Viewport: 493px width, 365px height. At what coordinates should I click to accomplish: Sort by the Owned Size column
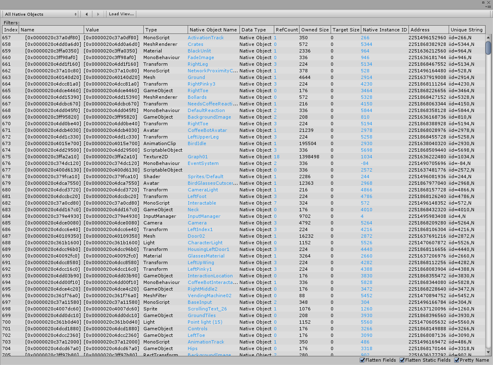(x=314, y=29)
